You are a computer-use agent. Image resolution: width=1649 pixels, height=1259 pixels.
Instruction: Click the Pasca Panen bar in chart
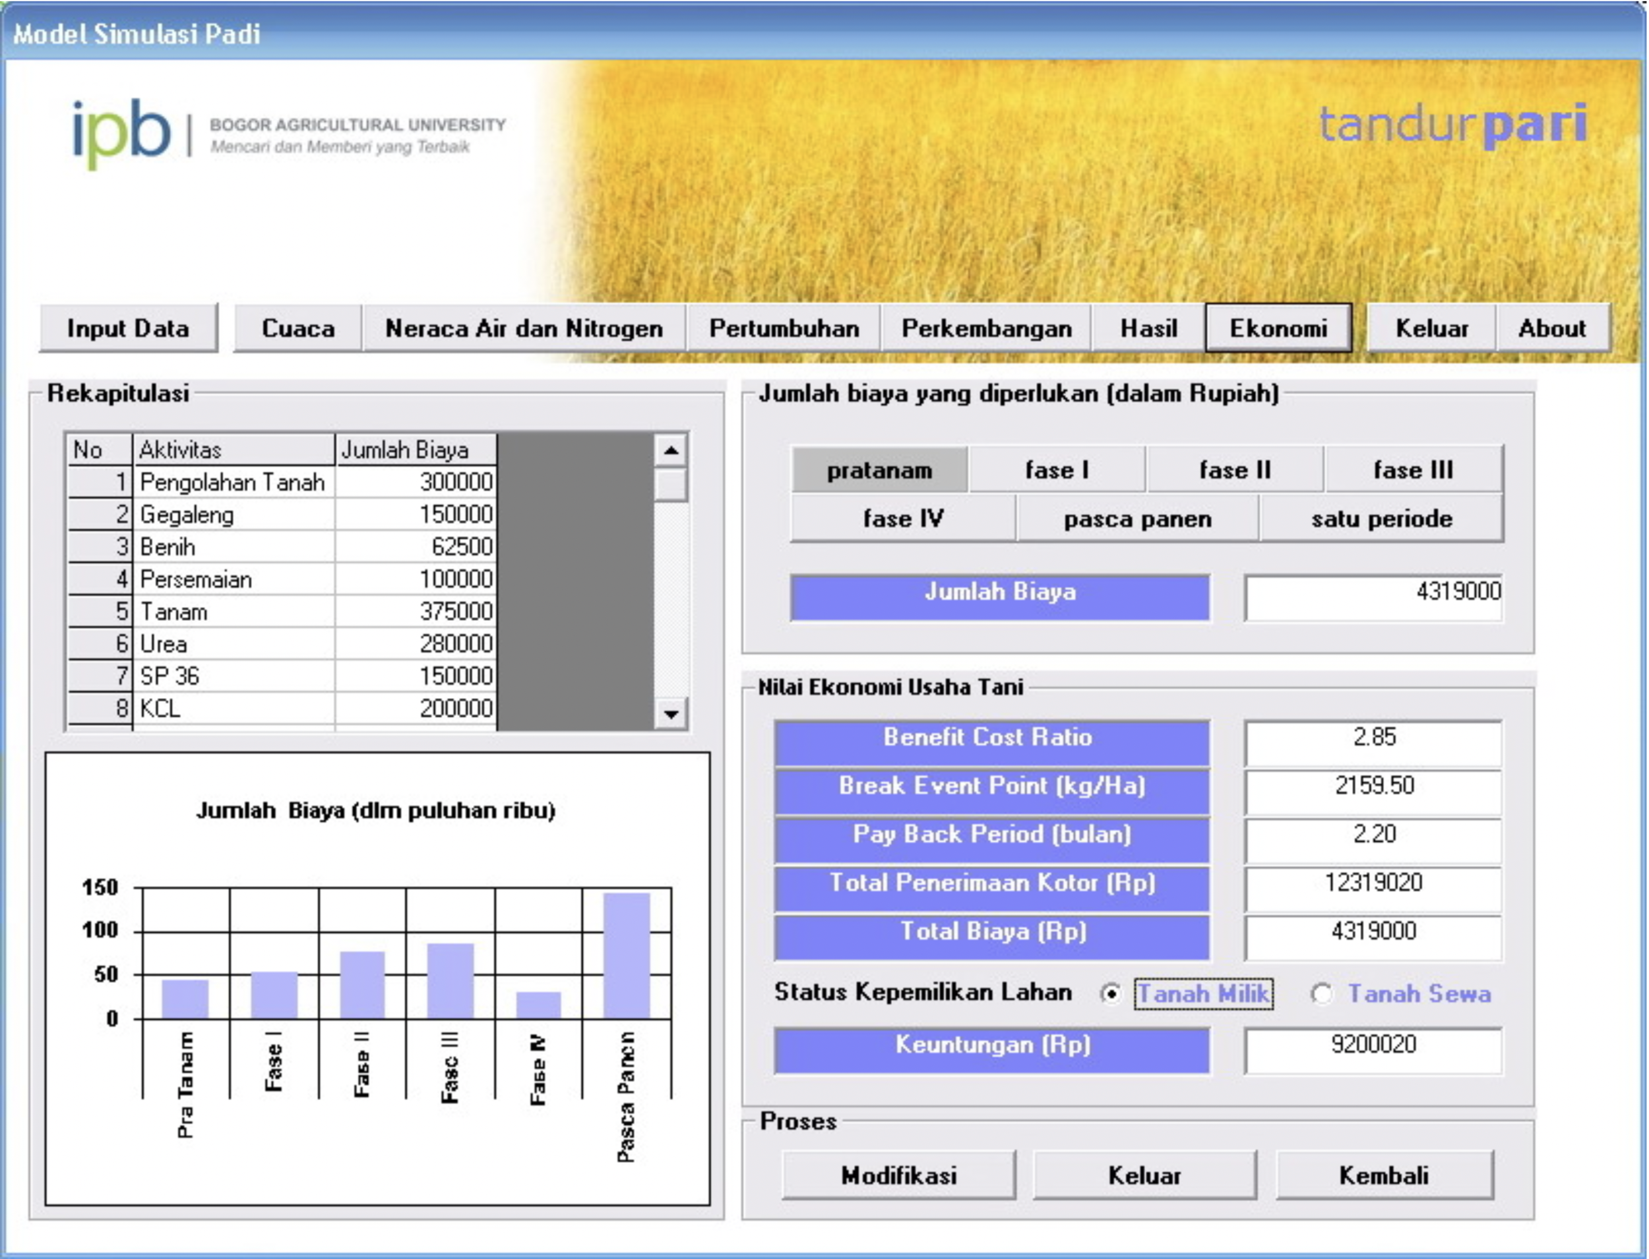(x=626, y=956)
